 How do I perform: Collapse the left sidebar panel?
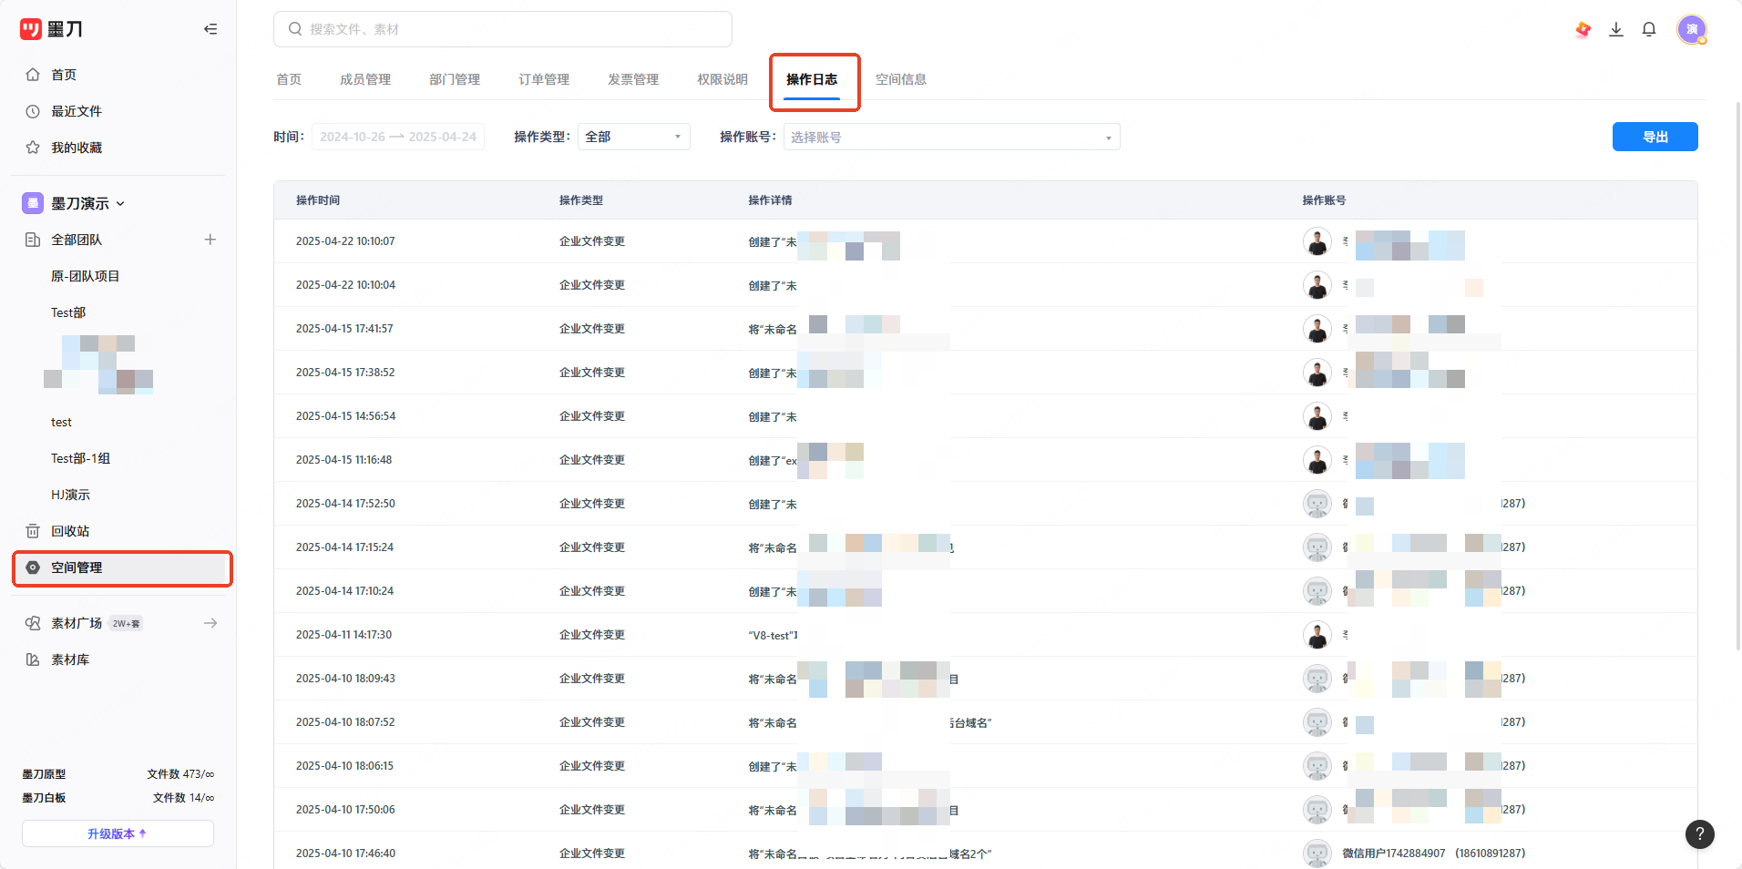point(210,29)
